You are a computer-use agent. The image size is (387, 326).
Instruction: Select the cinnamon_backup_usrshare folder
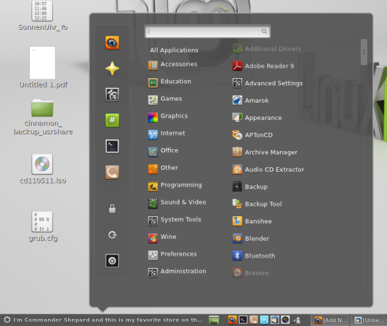pos(43,117)
